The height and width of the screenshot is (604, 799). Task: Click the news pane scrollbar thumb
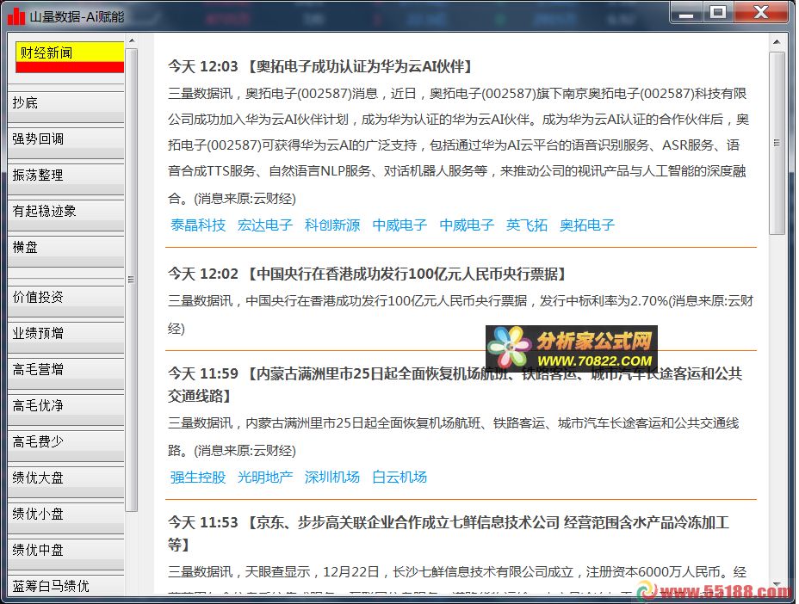(x=777, y=143)
